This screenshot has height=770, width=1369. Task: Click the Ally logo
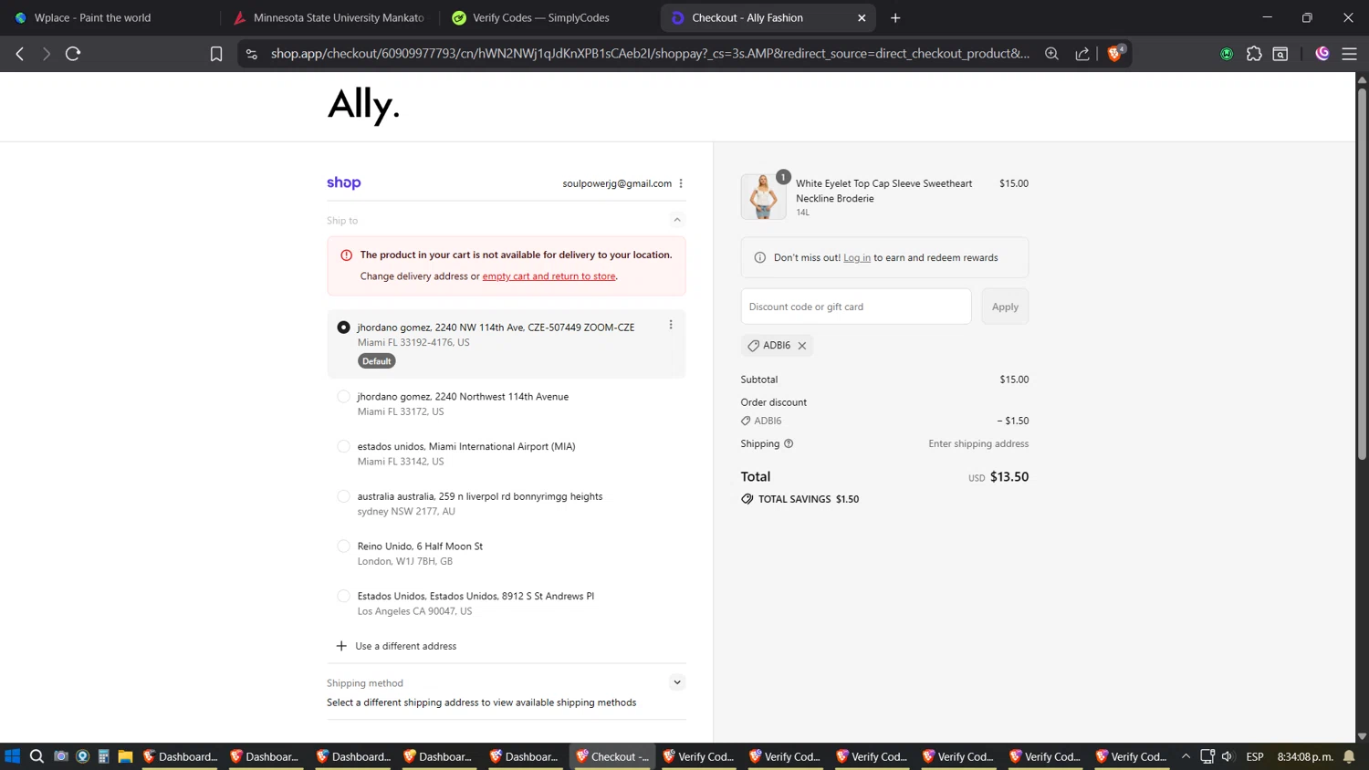[363, 106]
